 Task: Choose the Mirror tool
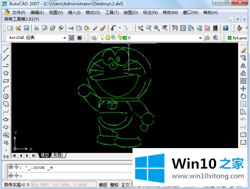pos(243,65)
